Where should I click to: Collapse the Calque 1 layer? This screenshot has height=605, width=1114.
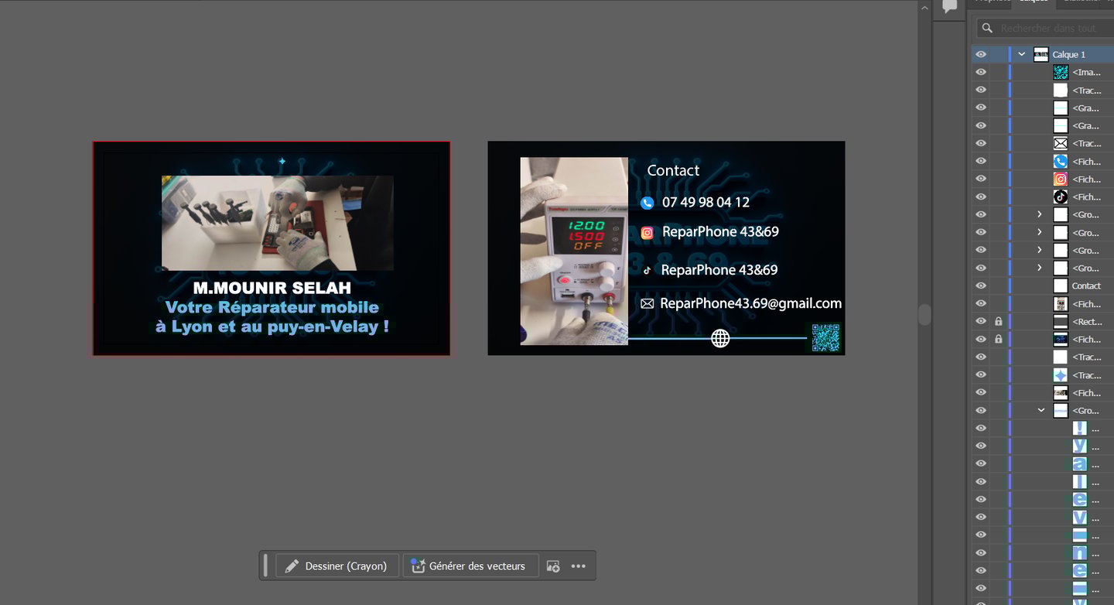(1022, 54)
